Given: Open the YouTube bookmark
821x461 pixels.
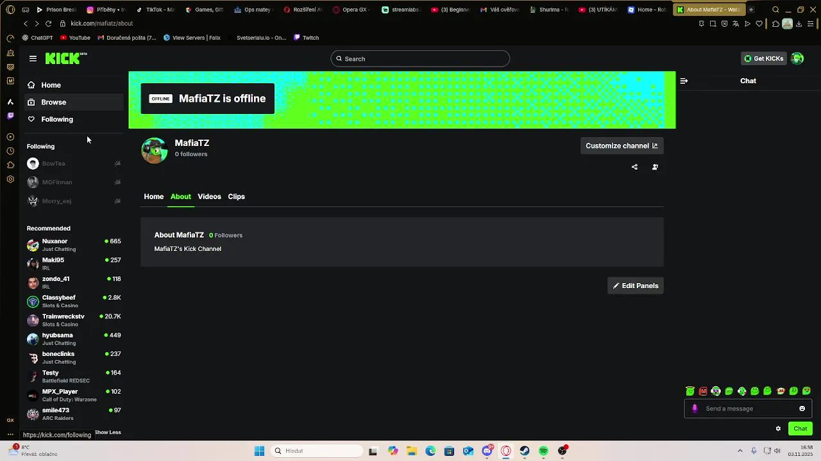Looking at the screenshot, I should pyautogui.click(x=75, y=38).
